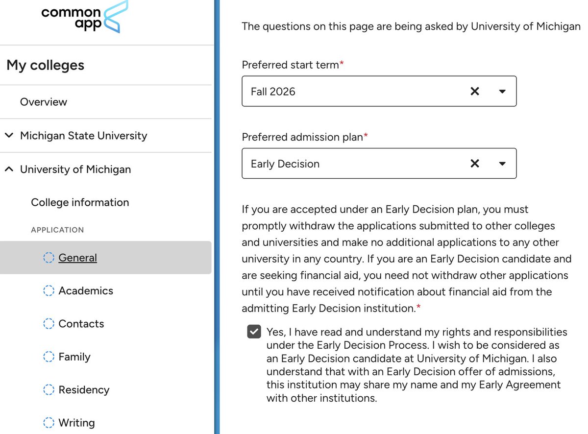Click the Family progress circle icon

[x=49, y=357]
